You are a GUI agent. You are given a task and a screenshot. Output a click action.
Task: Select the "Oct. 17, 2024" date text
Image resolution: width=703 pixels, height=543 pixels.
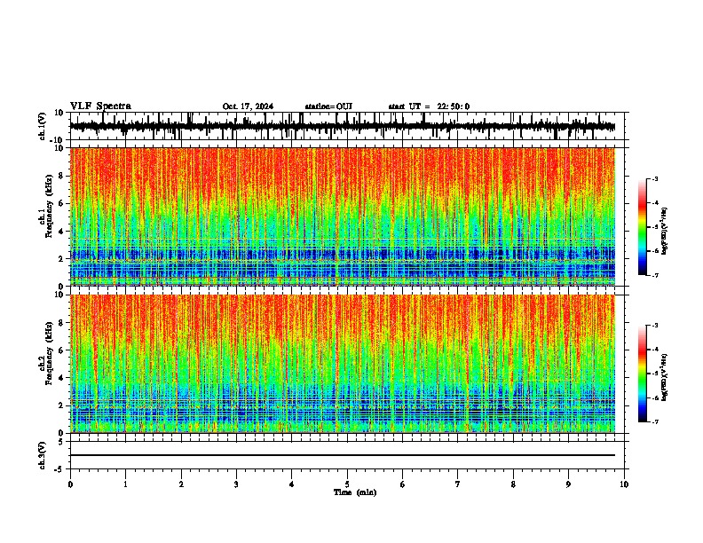[248, 106]
